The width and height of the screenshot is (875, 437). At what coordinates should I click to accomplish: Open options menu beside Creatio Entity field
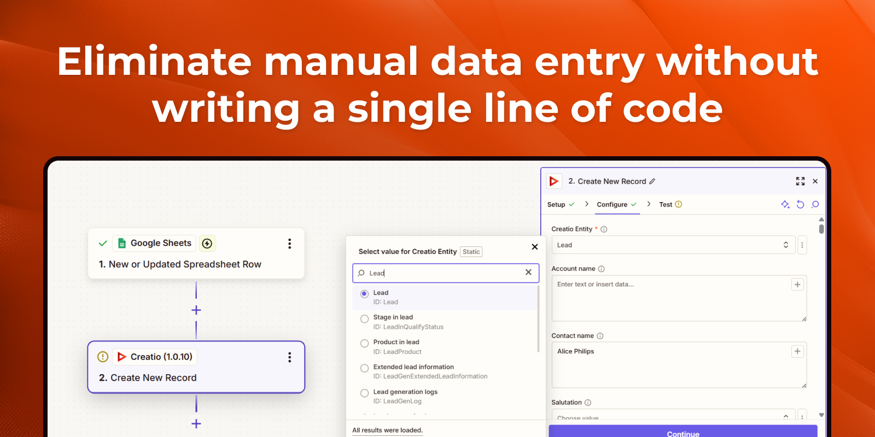(802, 245)
